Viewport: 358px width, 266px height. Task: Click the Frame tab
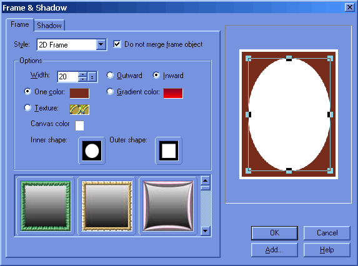(x=20, y=24)
